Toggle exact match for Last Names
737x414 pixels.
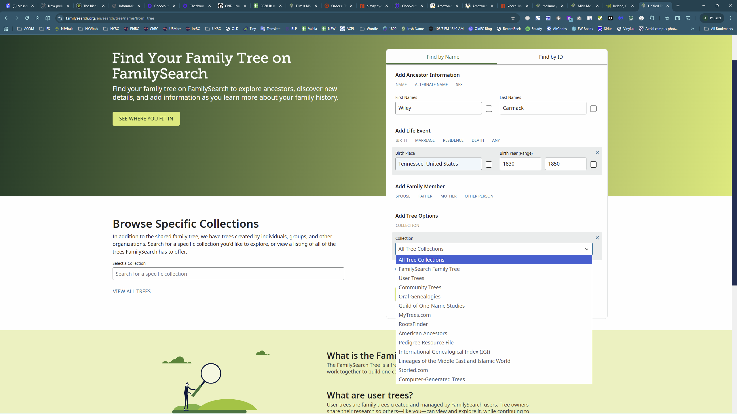[593, 109]
